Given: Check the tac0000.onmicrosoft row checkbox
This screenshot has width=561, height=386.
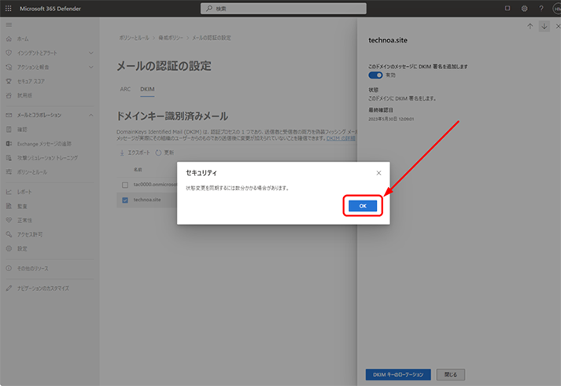Looking at the screenshot, I should click(x=125, y=185).
